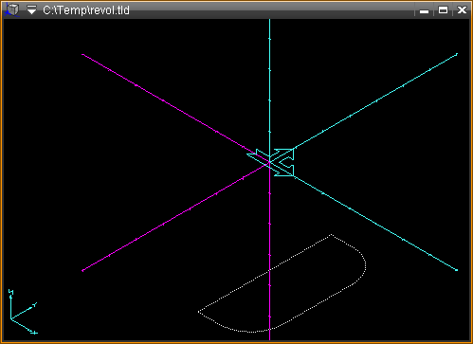Image resolution: width=473 pixels, height=344 pixels.
Task: Select the cyan axis extending to upper right
Action: point(376,100)
